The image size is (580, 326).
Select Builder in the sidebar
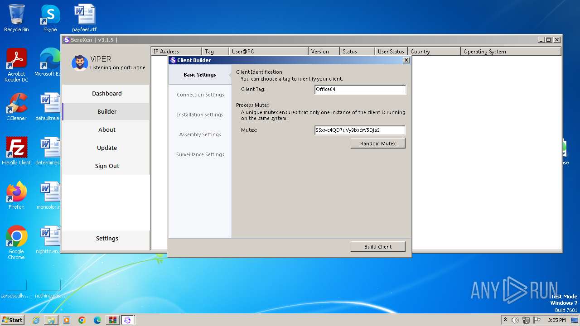click(106, 112)
